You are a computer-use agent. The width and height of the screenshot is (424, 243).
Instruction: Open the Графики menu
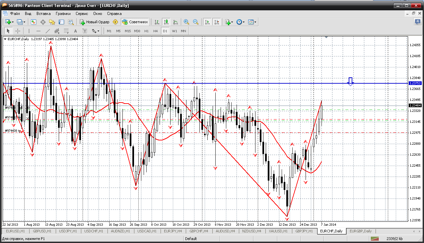pos(63,14)
